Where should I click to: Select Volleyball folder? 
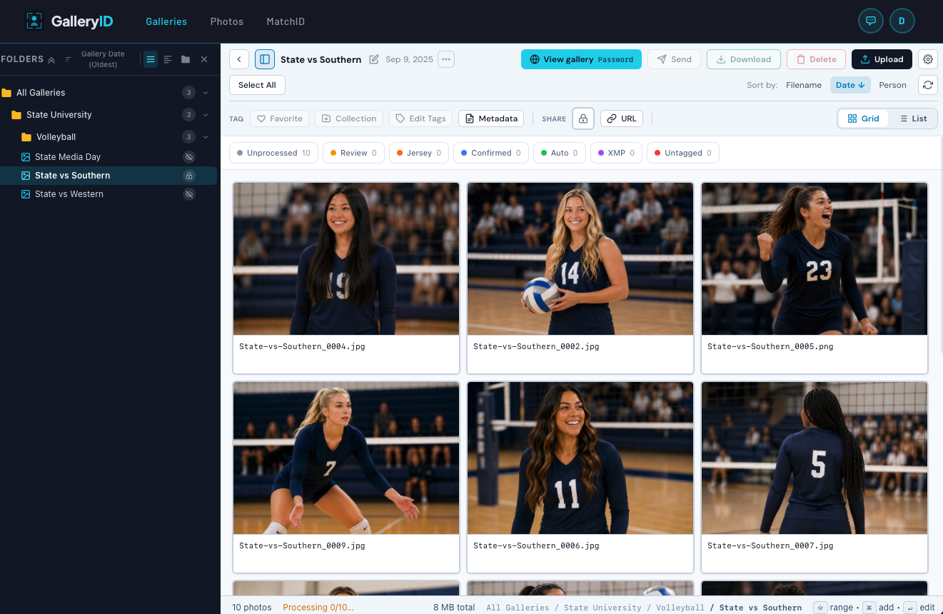point(56,137)
